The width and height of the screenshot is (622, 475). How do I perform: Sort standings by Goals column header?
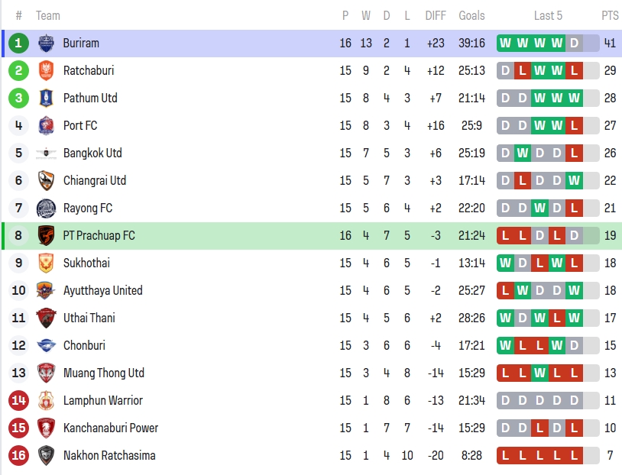pos(471,16)
